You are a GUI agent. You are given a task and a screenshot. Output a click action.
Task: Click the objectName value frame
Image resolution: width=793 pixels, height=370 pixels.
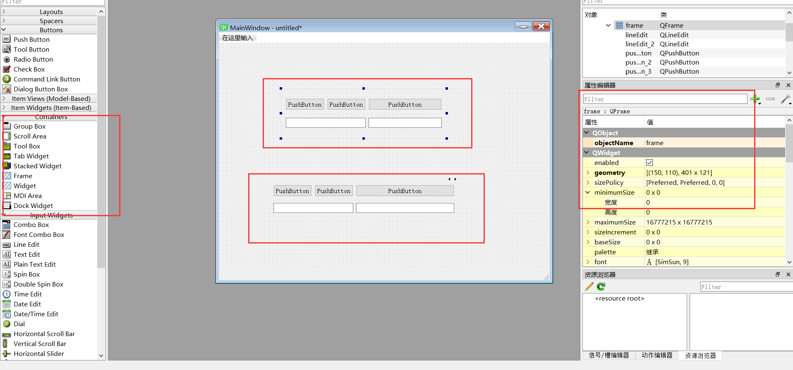point(714,143)
